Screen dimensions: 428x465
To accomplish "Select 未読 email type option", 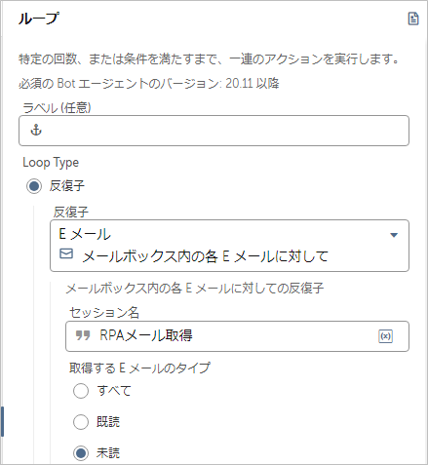I will [81, 453].
